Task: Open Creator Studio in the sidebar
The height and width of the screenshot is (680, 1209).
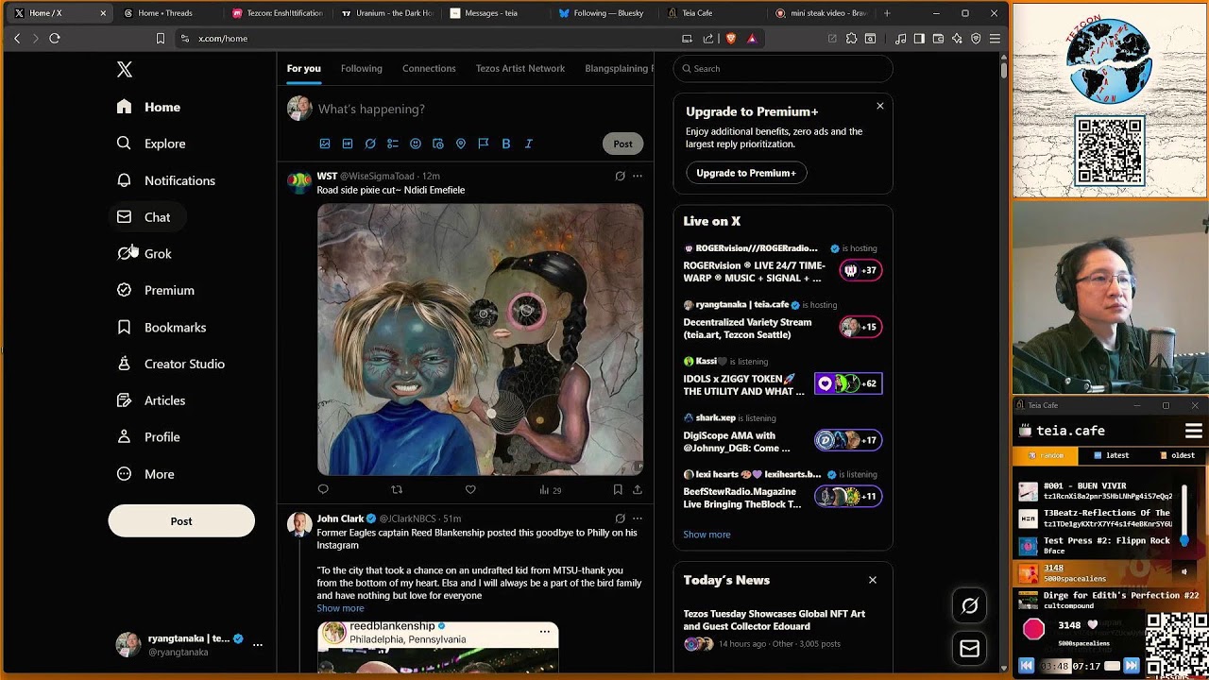Action: [x=171, y=364]
